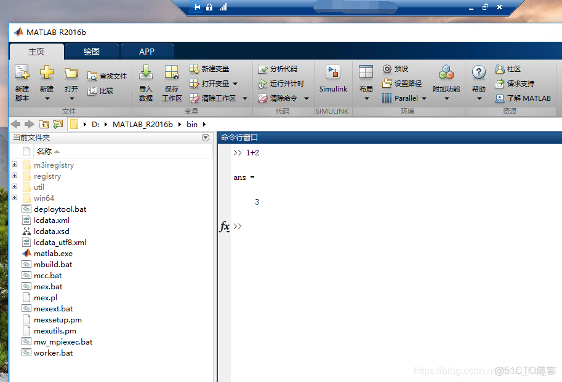Open the Open Variable (打开变量) dropdown arrow

pos(235,84)
